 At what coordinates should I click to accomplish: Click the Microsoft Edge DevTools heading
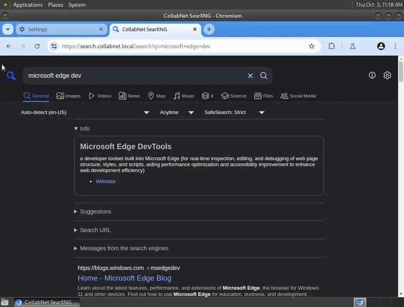tap(126, 146)
